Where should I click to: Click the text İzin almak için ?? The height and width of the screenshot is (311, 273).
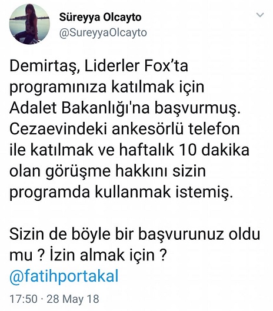107,255
